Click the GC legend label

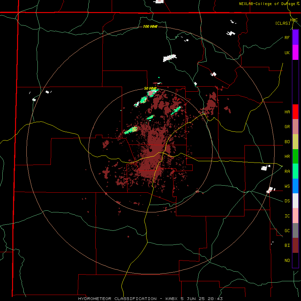(x=287, y=231)
